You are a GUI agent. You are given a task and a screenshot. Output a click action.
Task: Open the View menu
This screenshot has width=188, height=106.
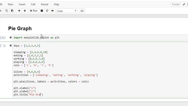11,4
